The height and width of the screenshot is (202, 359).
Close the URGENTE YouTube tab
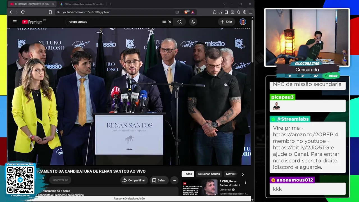pyautogui.click(x=53, y=4)
